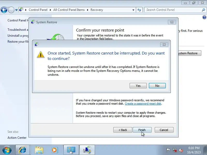Click the forward arrow navigation button
207x155 pixels.
pos(11,10)
